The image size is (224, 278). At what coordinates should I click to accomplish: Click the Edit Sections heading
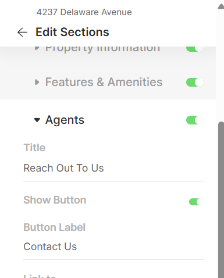[72, 32]
